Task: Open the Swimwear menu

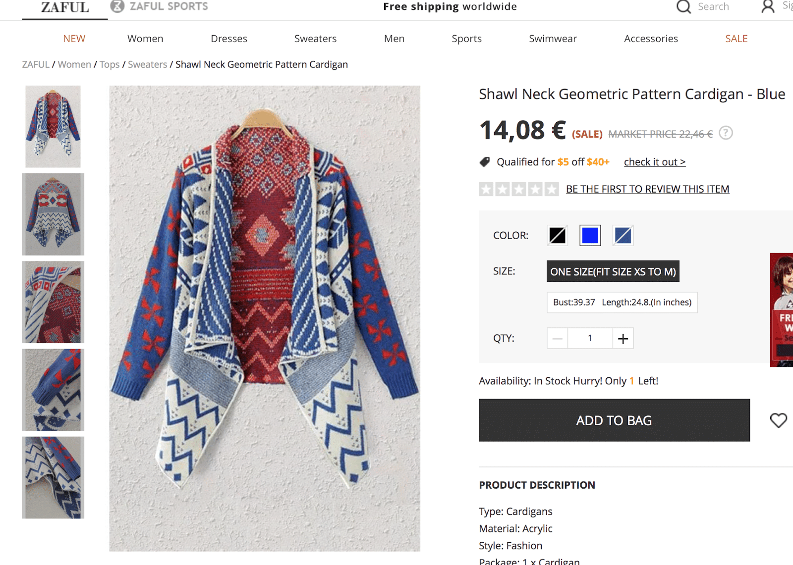Action: point(553,39)
